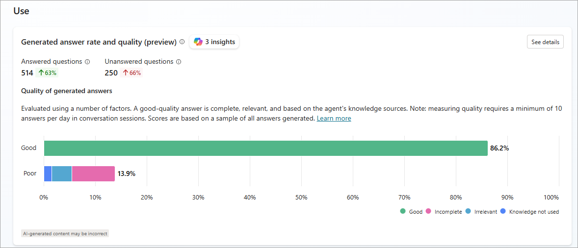This screenshot has width=578, height=248.
Task: Click the dark-blue Knowledge not used bar segment
Action: [48, 174]
